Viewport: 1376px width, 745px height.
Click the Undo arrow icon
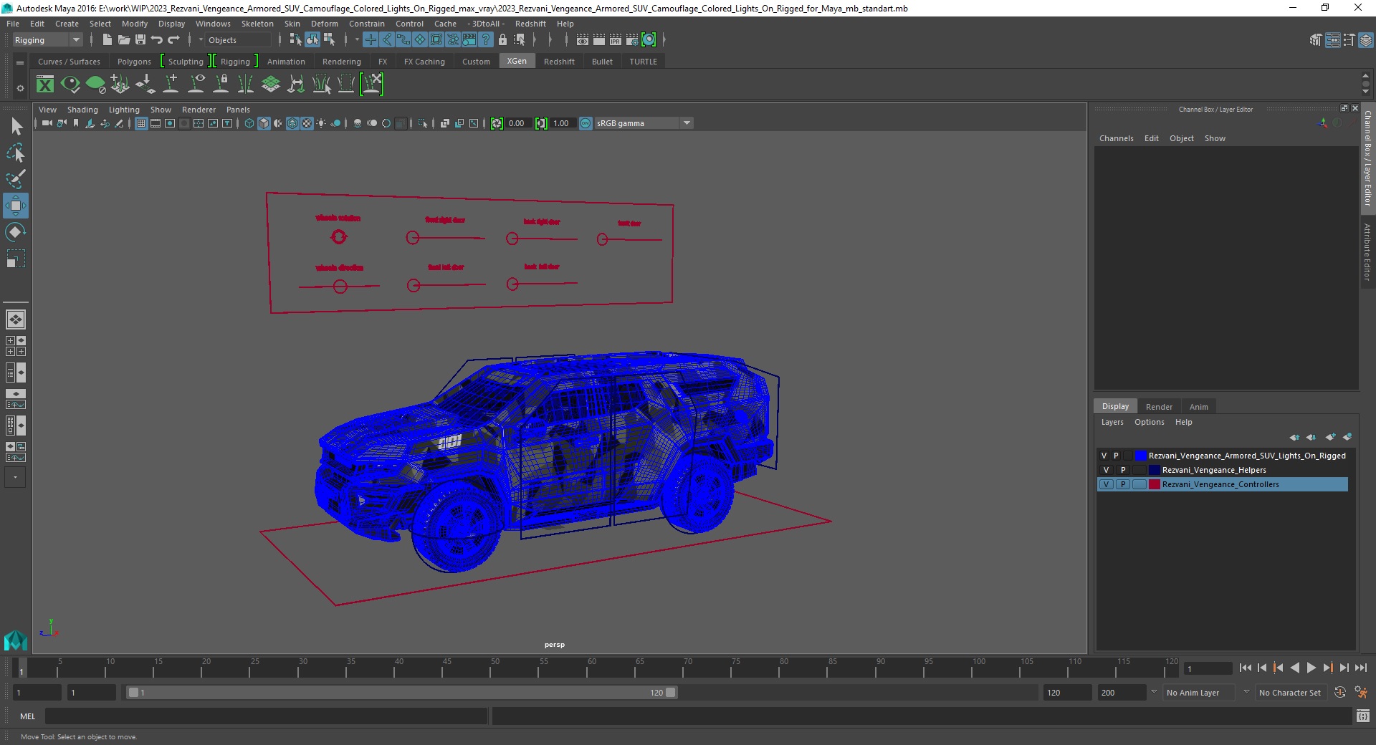(x=157, y=40)
